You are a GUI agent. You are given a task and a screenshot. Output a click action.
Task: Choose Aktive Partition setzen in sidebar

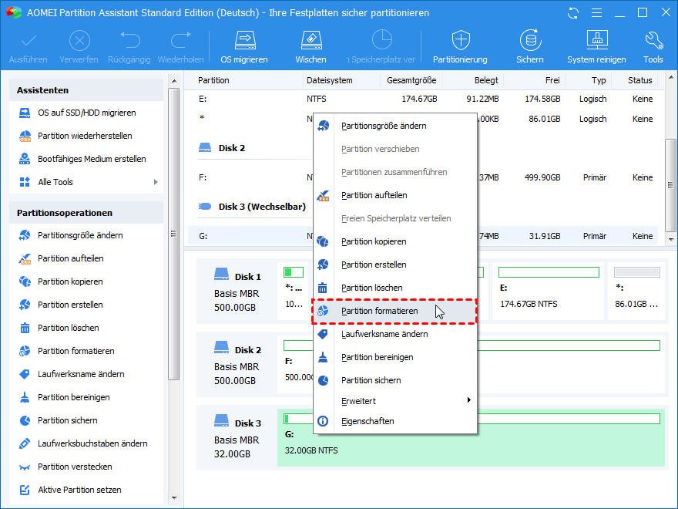[x=79, y=490]
